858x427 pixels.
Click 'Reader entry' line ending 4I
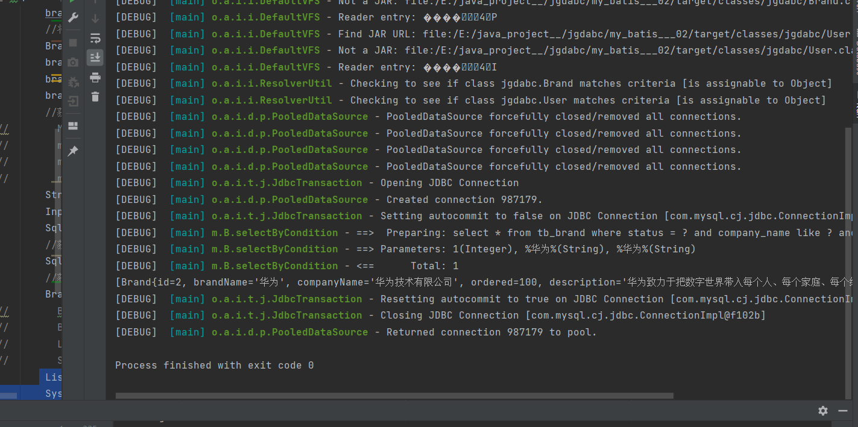pos(306,67)
